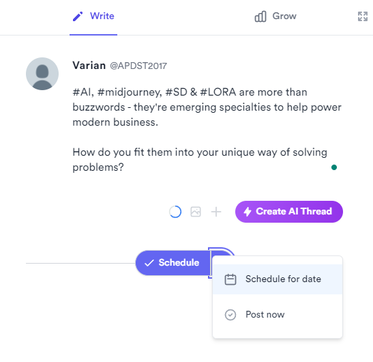Expand the composer to fullscreen
The image size is (373, 362).
[363, 16]
